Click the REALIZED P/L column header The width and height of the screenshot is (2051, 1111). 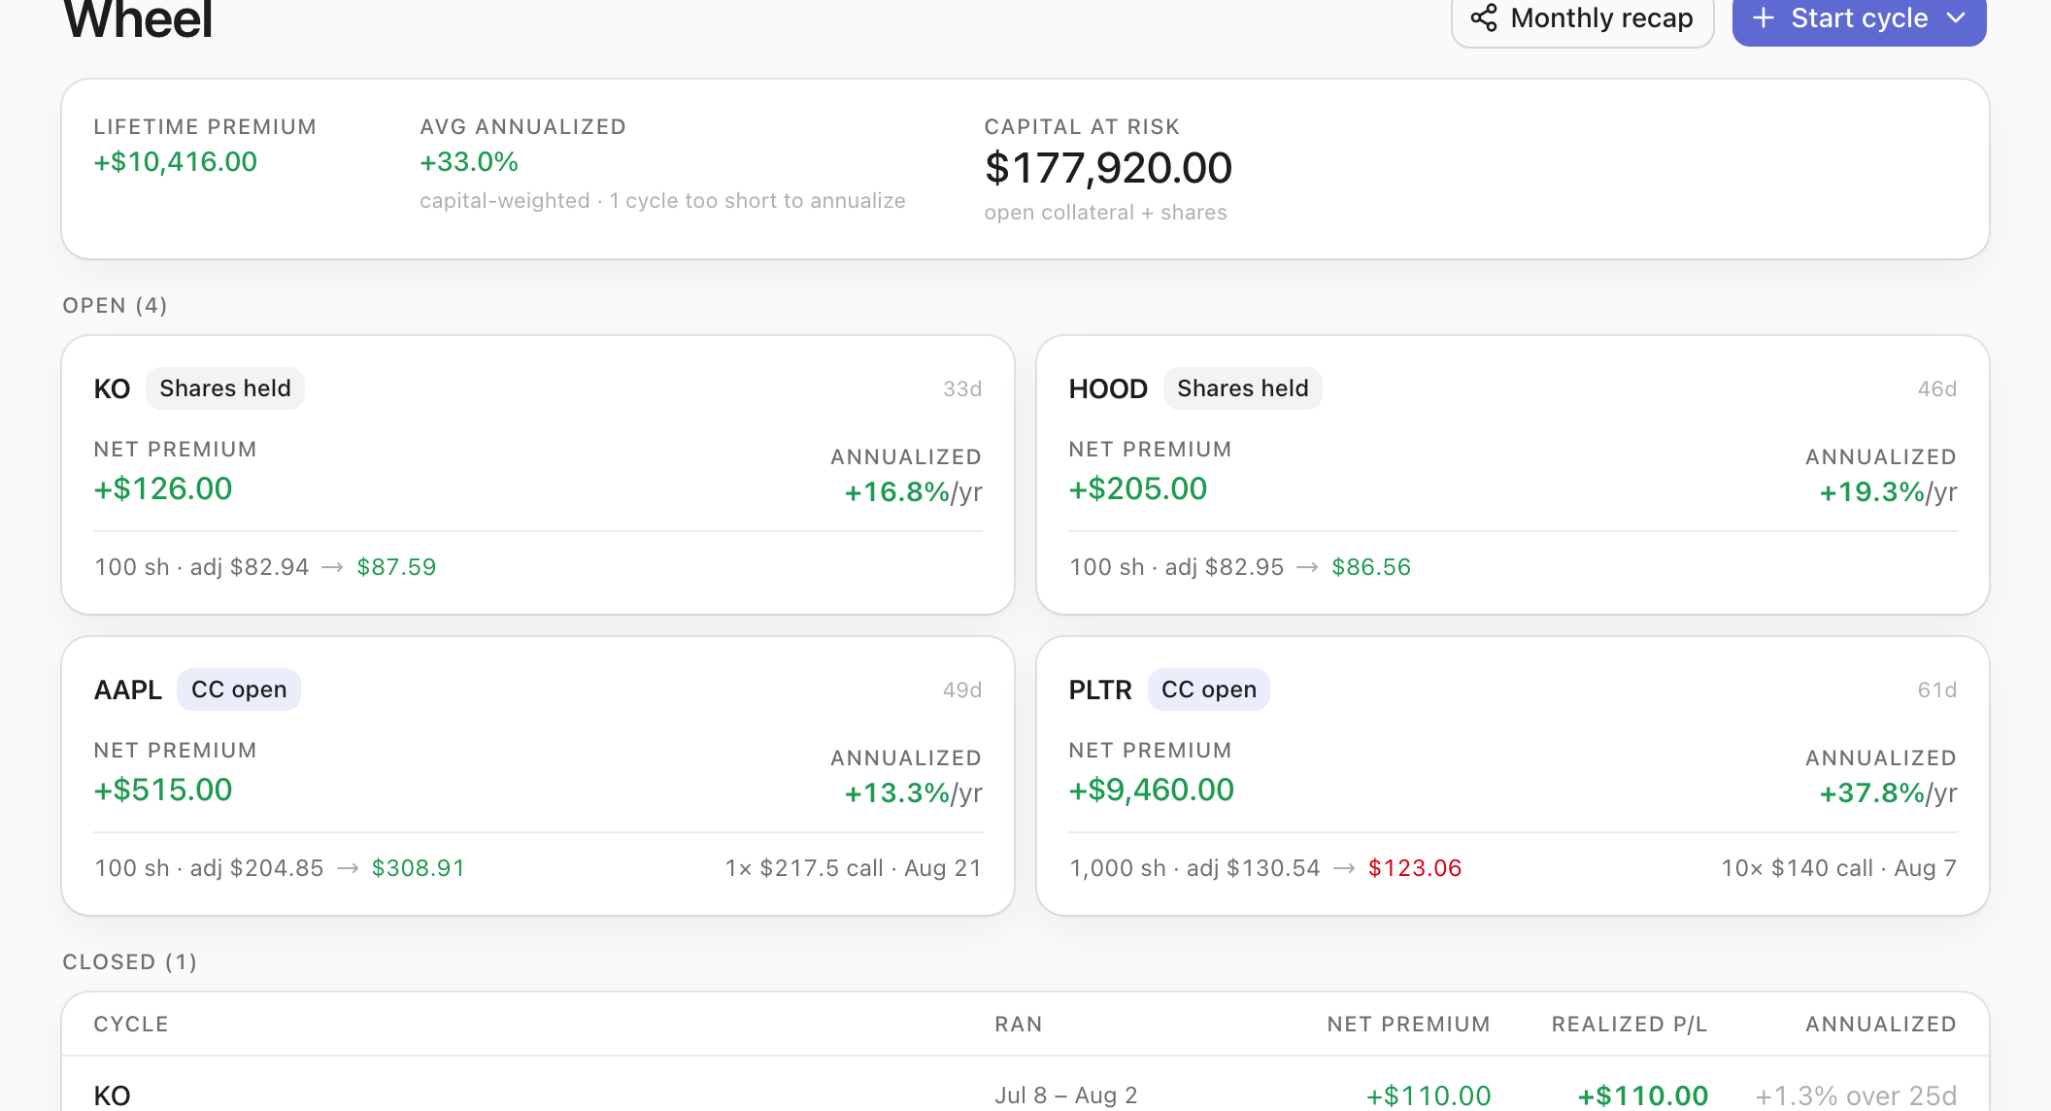click(1629, 1025)
